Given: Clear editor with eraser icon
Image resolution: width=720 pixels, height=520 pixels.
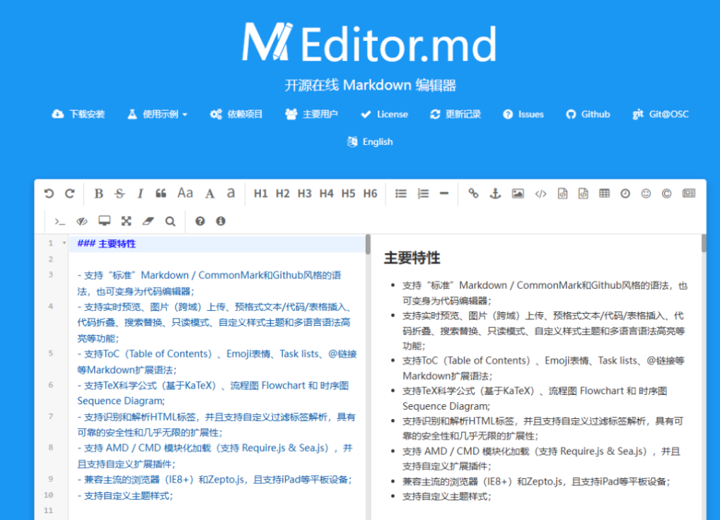Looking at the screenshot, I should pyautogui.click(x=148, y=221).
